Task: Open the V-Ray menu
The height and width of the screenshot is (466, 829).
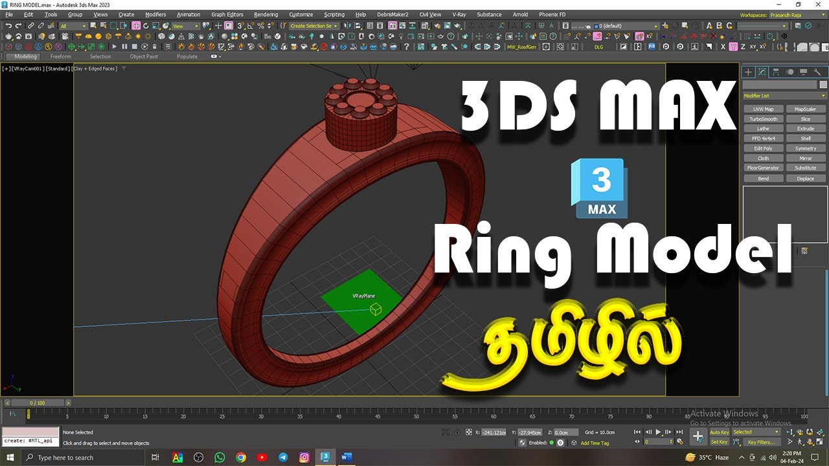Action: pyautogui.click(x=459, y=14)
